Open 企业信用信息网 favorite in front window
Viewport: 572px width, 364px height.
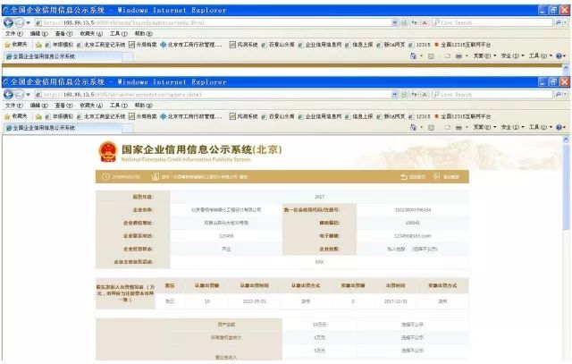[x=320, y=116]
